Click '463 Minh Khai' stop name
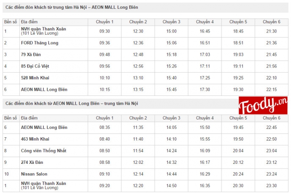This screenshot has height=193, width=291. pyautogui.click(x=35, y=139)
